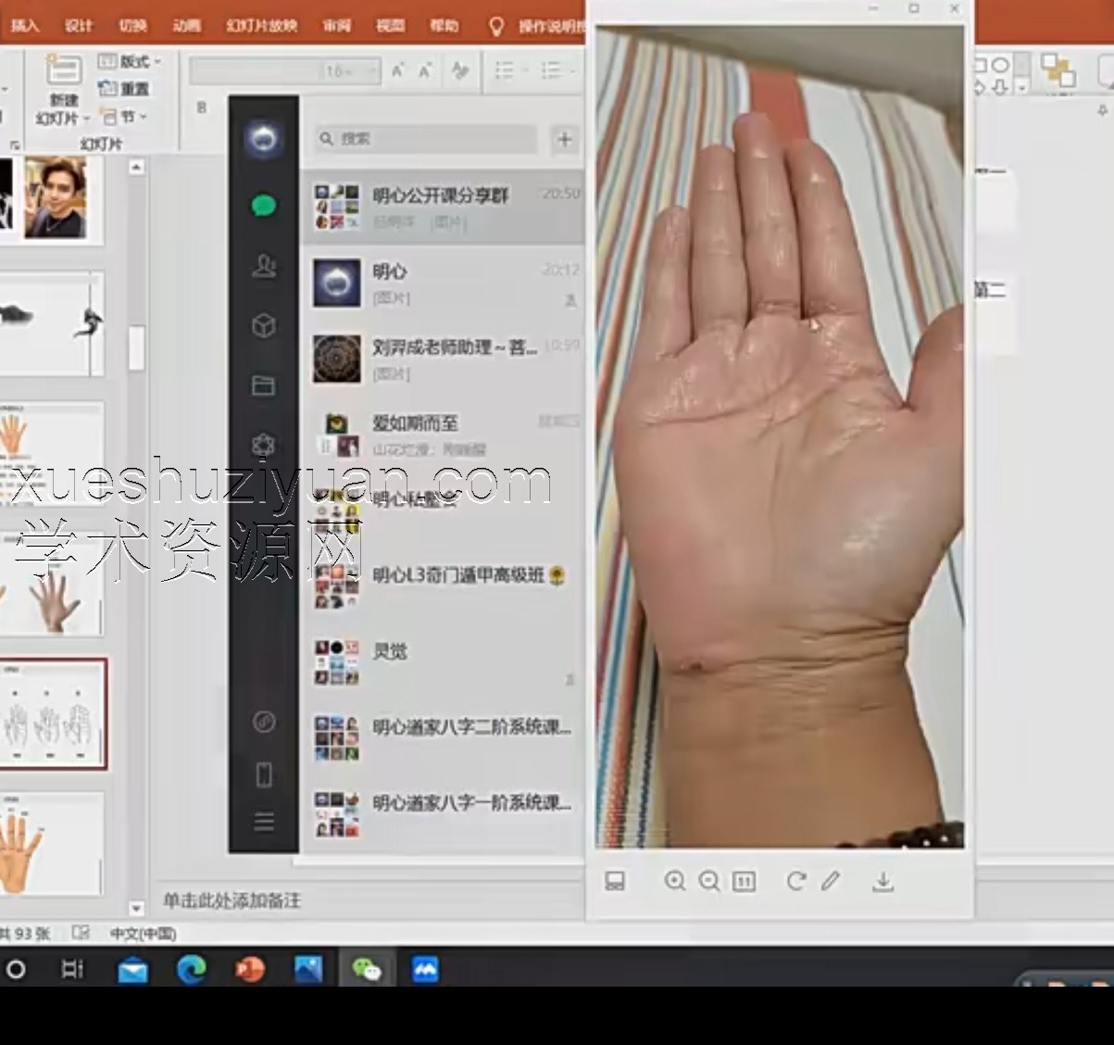Click the WeChat search input field
Image resolution: width=1114 pixels, height=1045 pixels.
click(x=426, y=139)
